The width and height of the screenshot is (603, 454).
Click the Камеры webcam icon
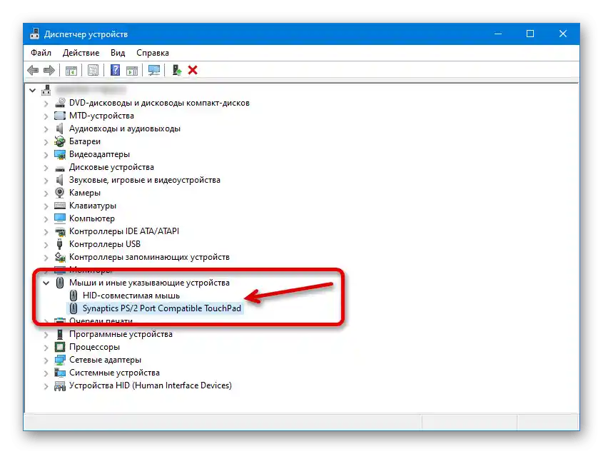60,192
